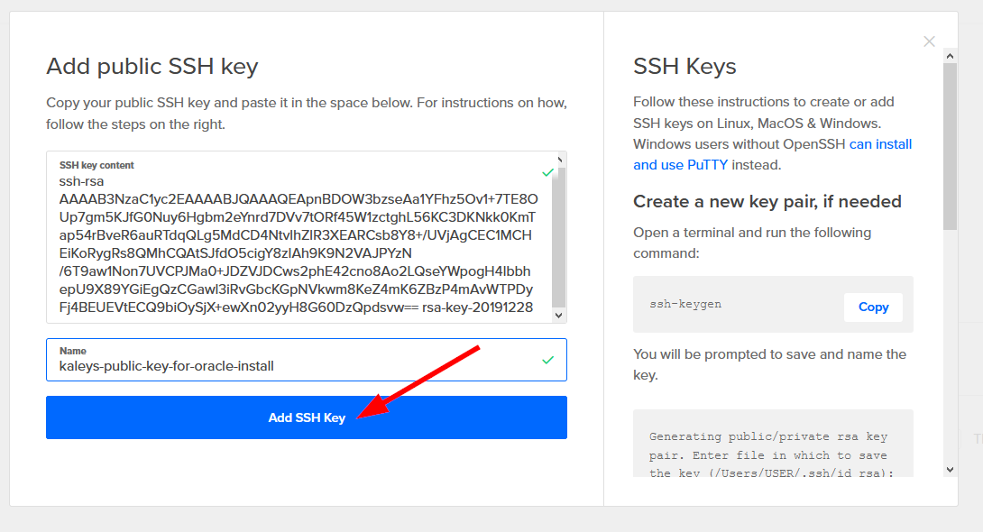The width and height of the screenshot is (983, 532).
Task: Click green checkmark in SSH key content box
Action: click(547, 172)
